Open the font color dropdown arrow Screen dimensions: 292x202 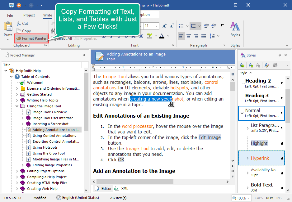[x=168, y=36]
